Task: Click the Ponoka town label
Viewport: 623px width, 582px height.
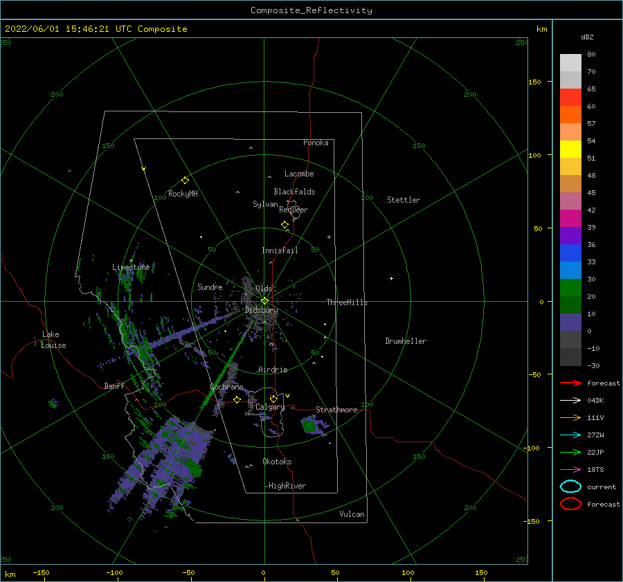Action: click(316, 143)
